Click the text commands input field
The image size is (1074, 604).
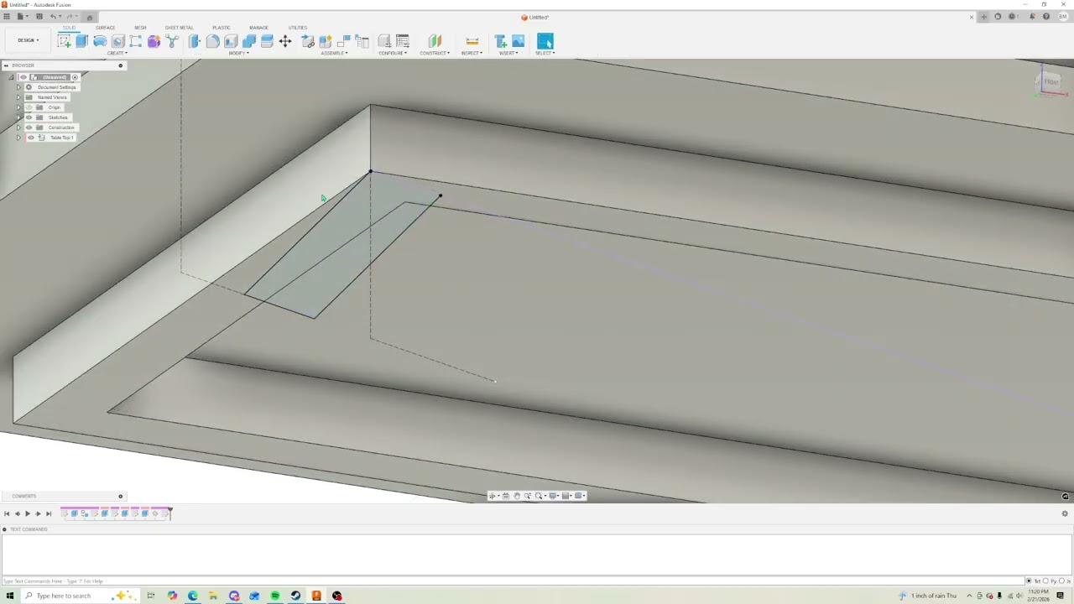pos(512,581)
